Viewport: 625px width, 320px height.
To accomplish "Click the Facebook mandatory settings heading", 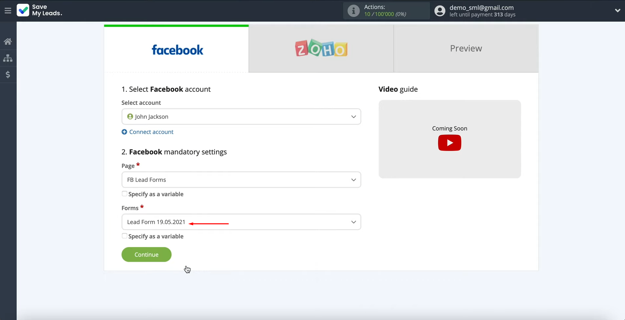I will [174, 152].
